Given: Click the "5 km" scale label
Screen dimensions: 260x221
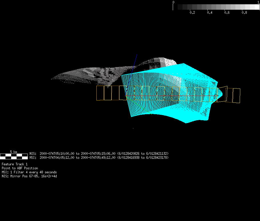Looking at the screenshot, I should click(13, 152).
